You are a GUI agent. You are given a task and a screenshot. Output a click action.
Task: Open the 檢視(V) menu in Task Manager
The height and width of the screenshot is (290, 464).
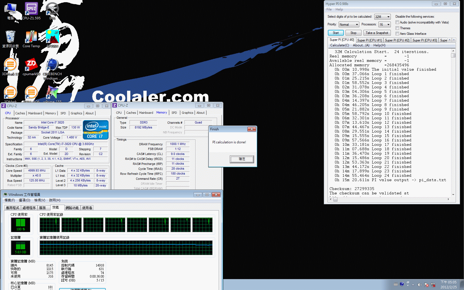(39, 200)
